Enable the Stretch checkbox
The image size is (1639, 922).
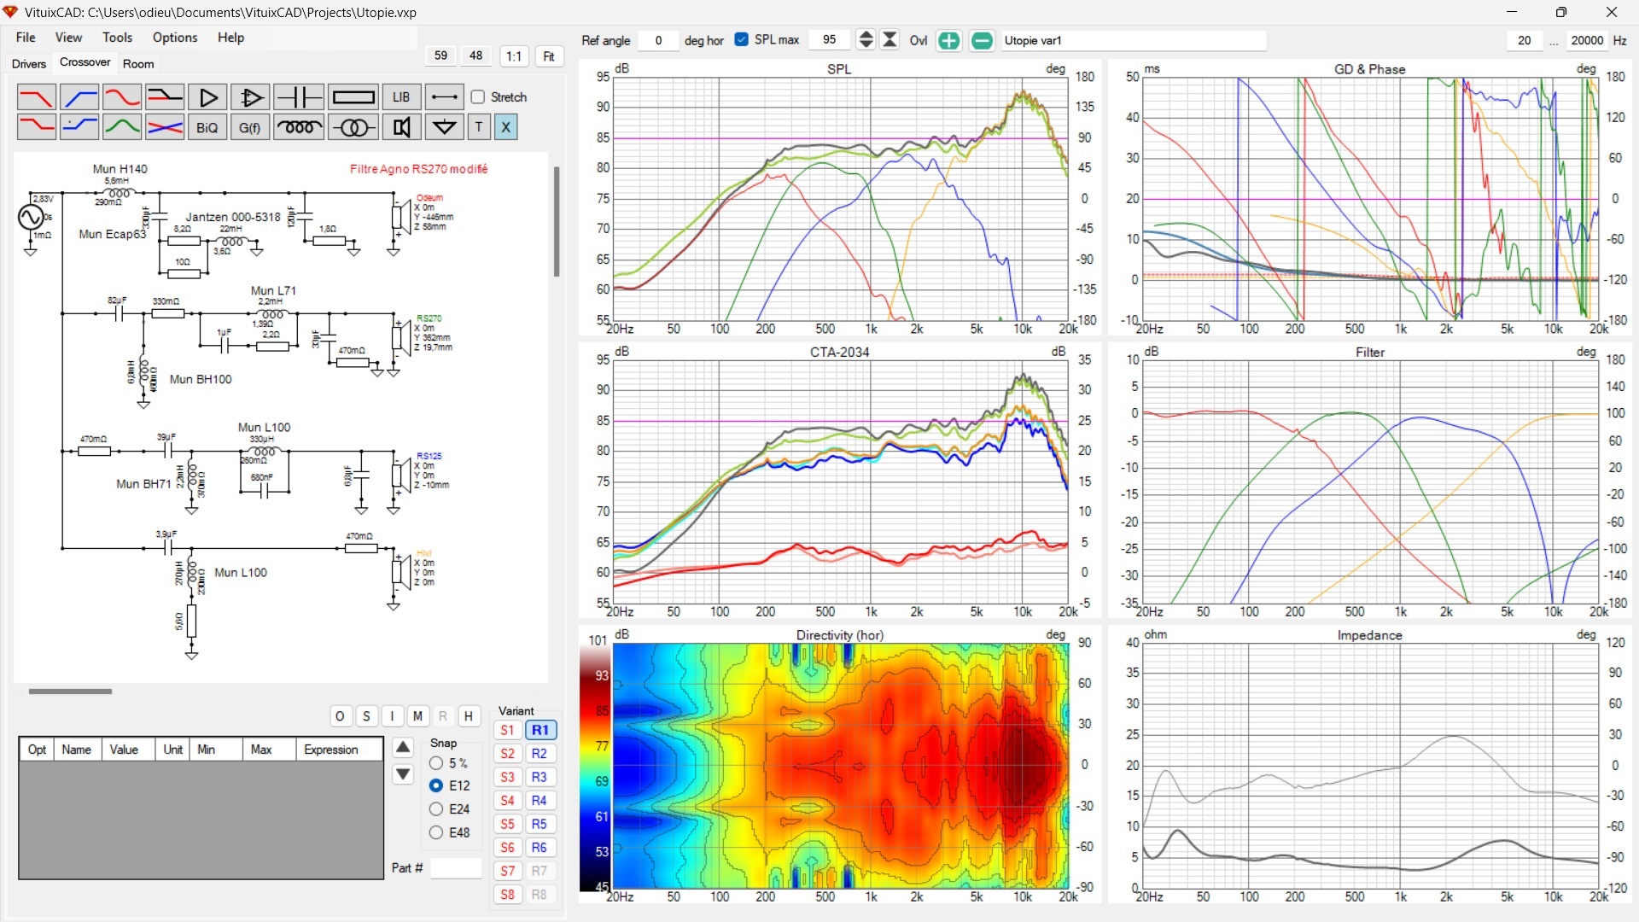click(478, 97)
